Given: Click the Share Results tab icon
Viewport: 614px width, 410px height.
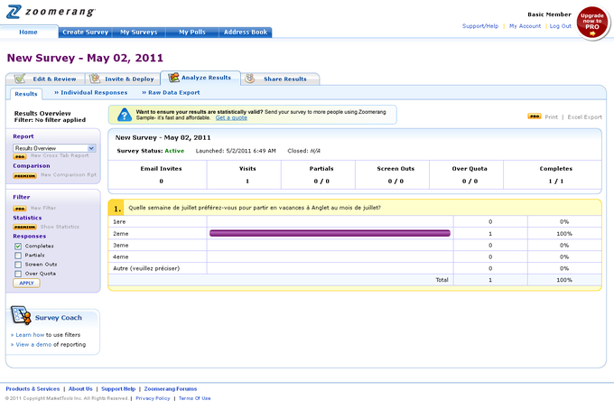Looking at the screenshot, I should tap(249, 79).
